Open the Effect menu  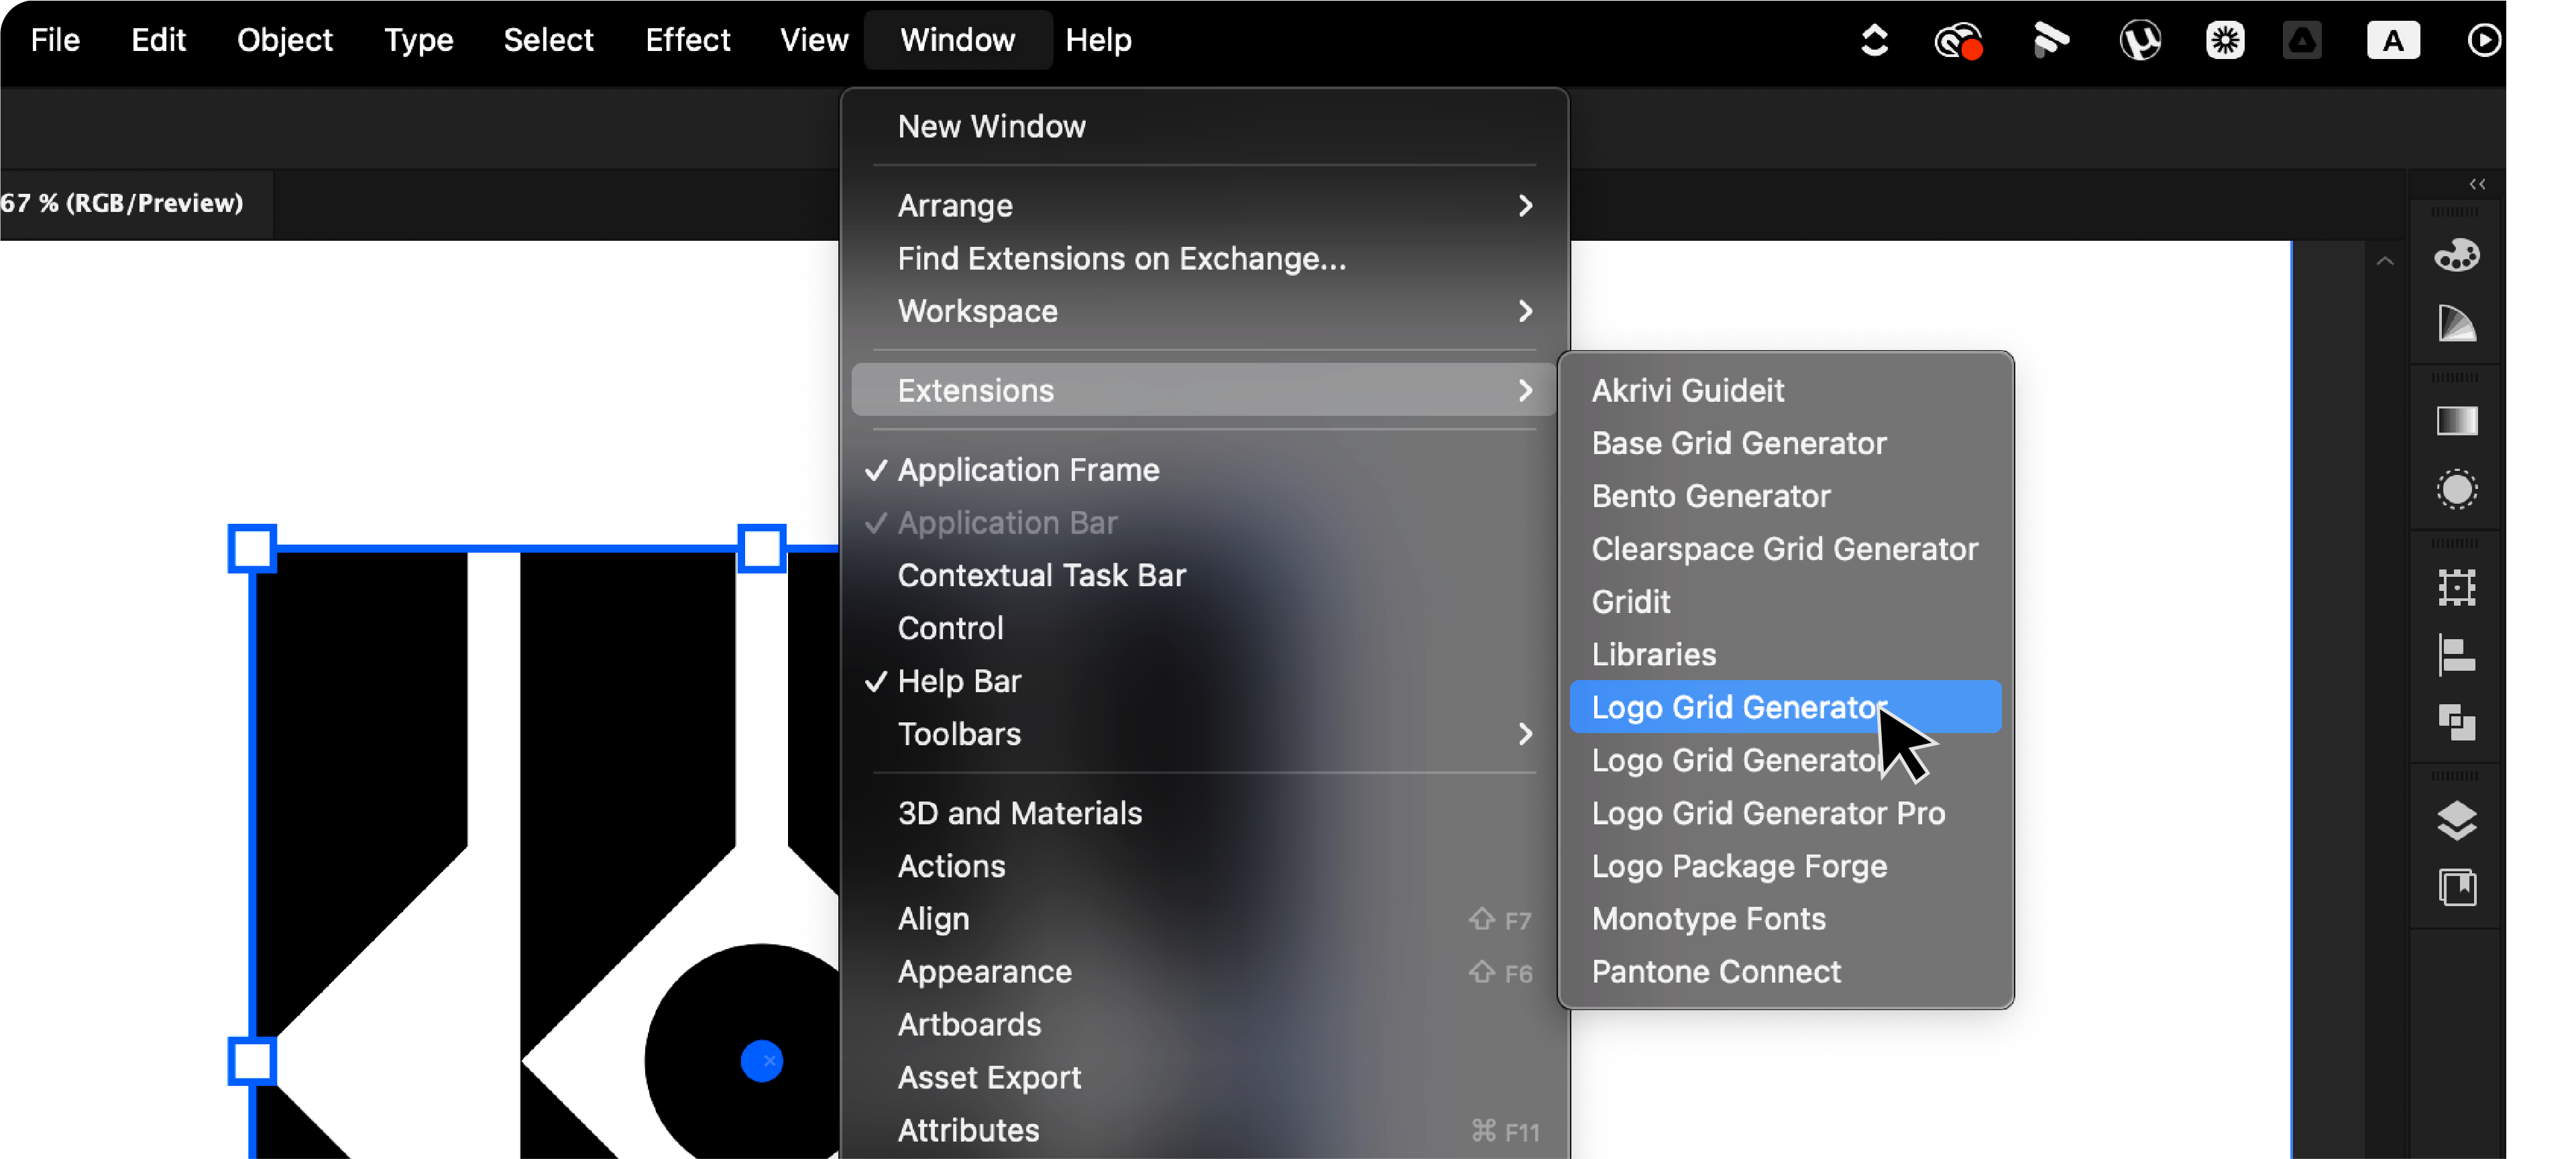tap(687, 40)
